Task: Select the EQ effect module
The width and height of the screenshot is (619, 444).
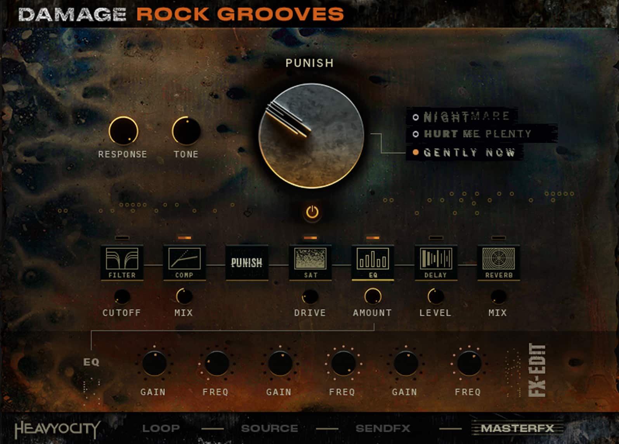Action: click(373, 262)
